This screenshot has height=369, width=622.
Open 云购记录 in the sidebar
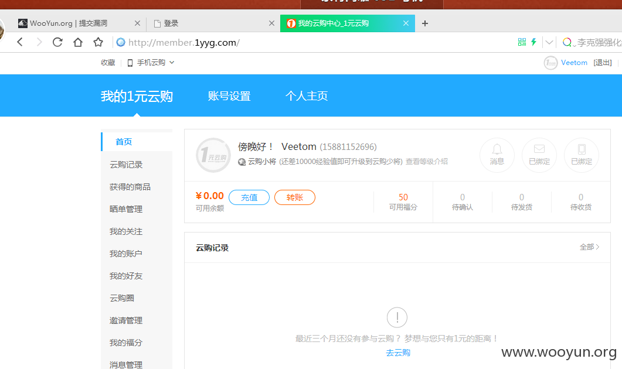tap(126, 165)
